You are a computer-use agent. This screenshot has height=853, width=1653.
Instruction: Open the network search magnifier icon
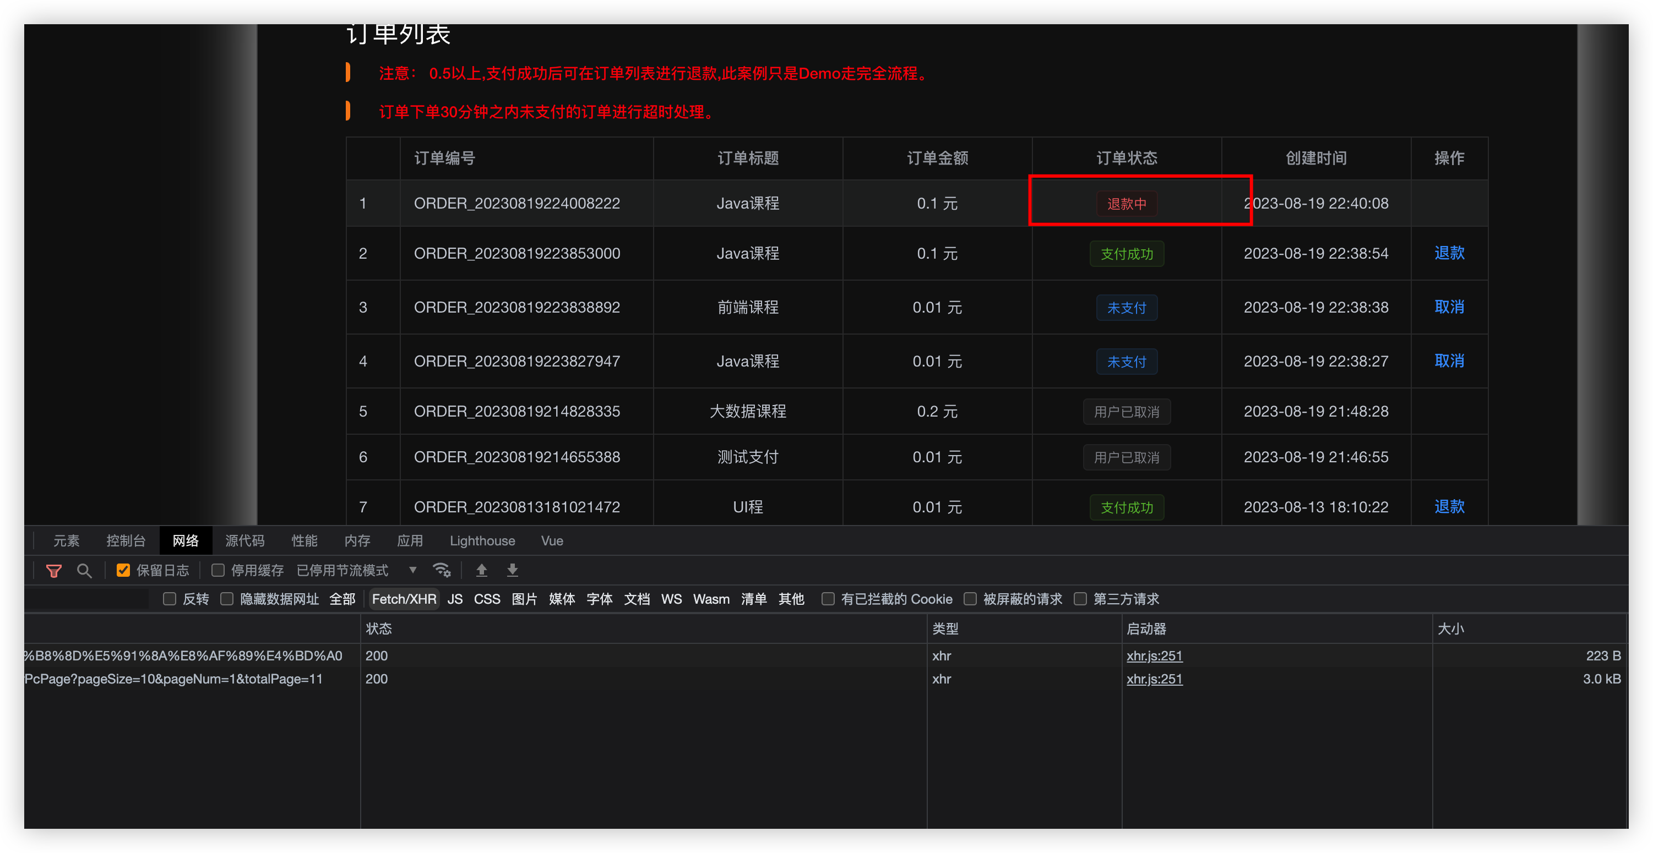[x=85, y=570]
